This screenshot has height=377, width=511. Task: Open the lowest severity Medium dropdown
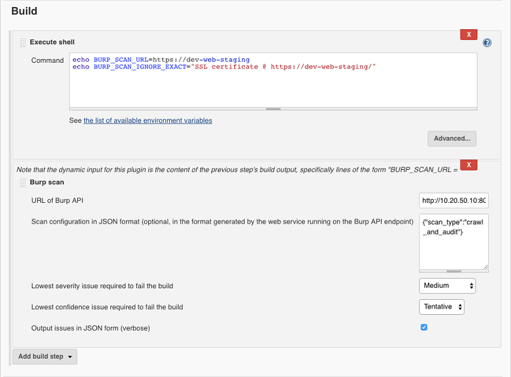pyautogui.click(x=447, y=286)
